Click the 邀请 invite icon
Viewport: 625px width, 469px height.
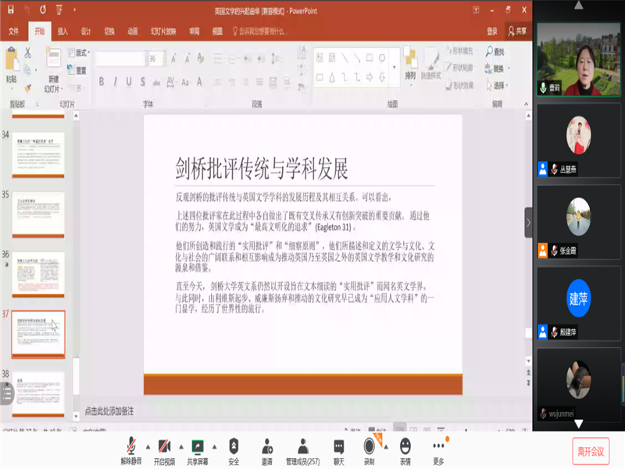(267, 447)
